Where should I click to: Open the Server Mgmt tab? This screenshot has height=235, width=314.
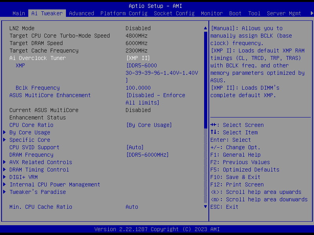point(284,13)
